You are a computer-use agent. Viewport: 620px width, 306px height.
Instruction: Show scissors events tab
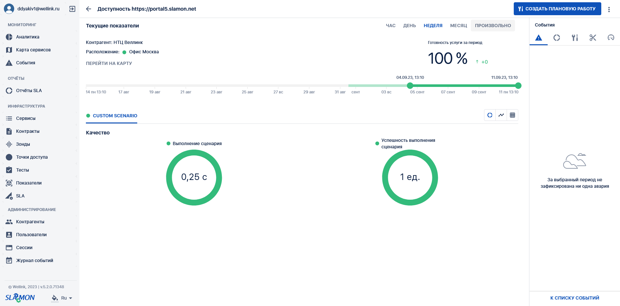click(593, 38)
